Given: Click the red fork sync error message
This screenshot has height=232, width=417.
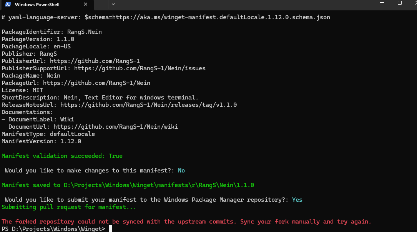Looking at the screenshot, I should coord(186,222).
